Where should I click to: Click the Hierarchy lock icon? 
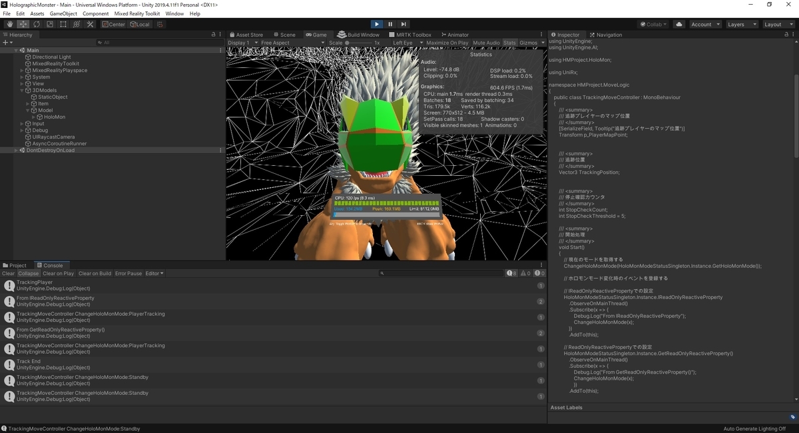[214, 35]
